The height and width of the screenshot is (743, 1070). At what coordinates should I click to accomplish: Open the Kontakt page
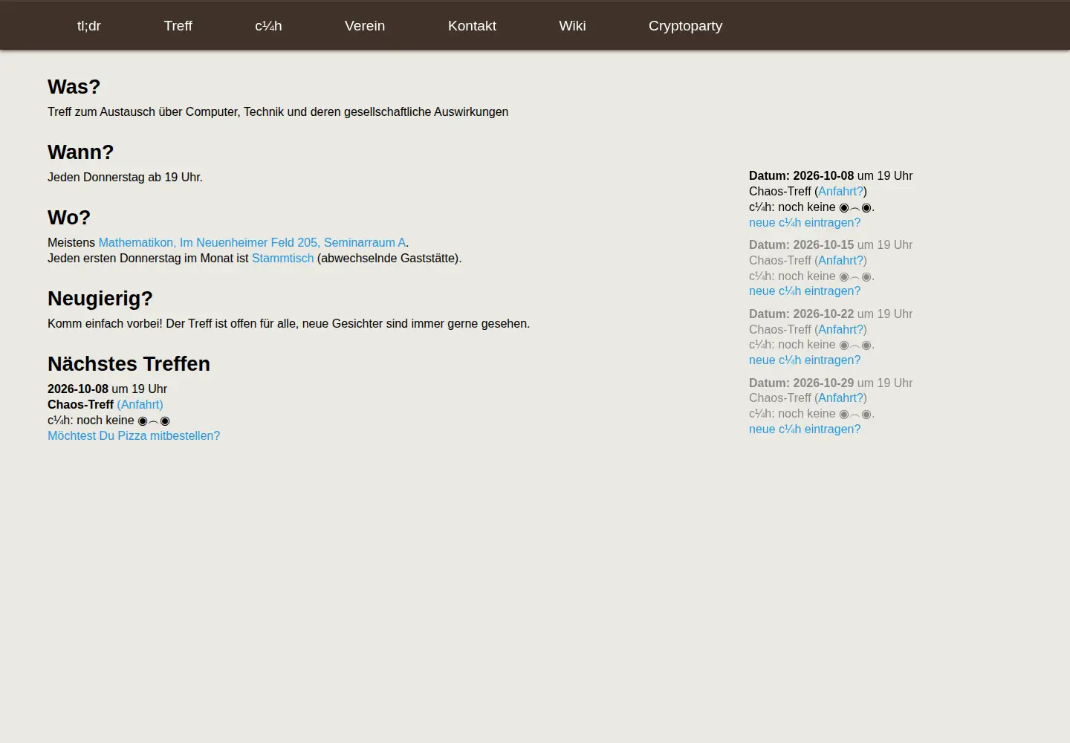click(472, 26)
